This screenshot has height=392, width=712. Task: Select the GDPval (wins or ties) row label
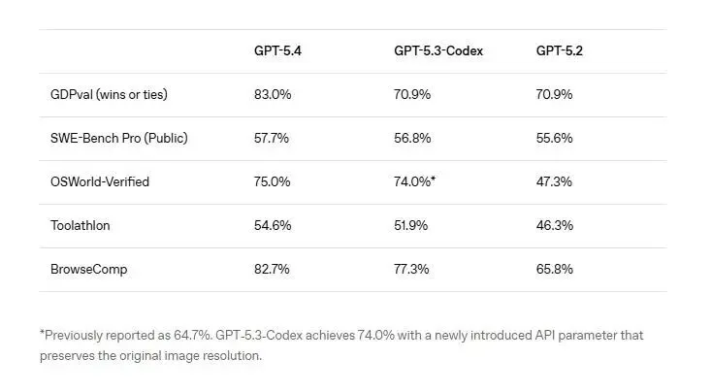point(109,94)
